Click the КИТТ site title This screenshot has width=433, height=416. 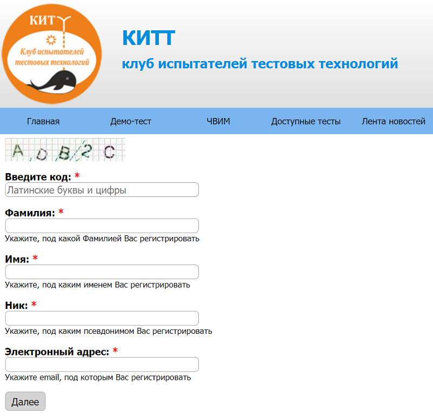pyautogui.click(x=146, y=38)
